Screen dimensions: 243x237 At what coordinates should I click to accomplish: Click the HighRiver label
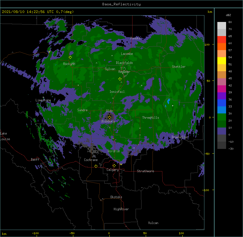click(121, 209)
